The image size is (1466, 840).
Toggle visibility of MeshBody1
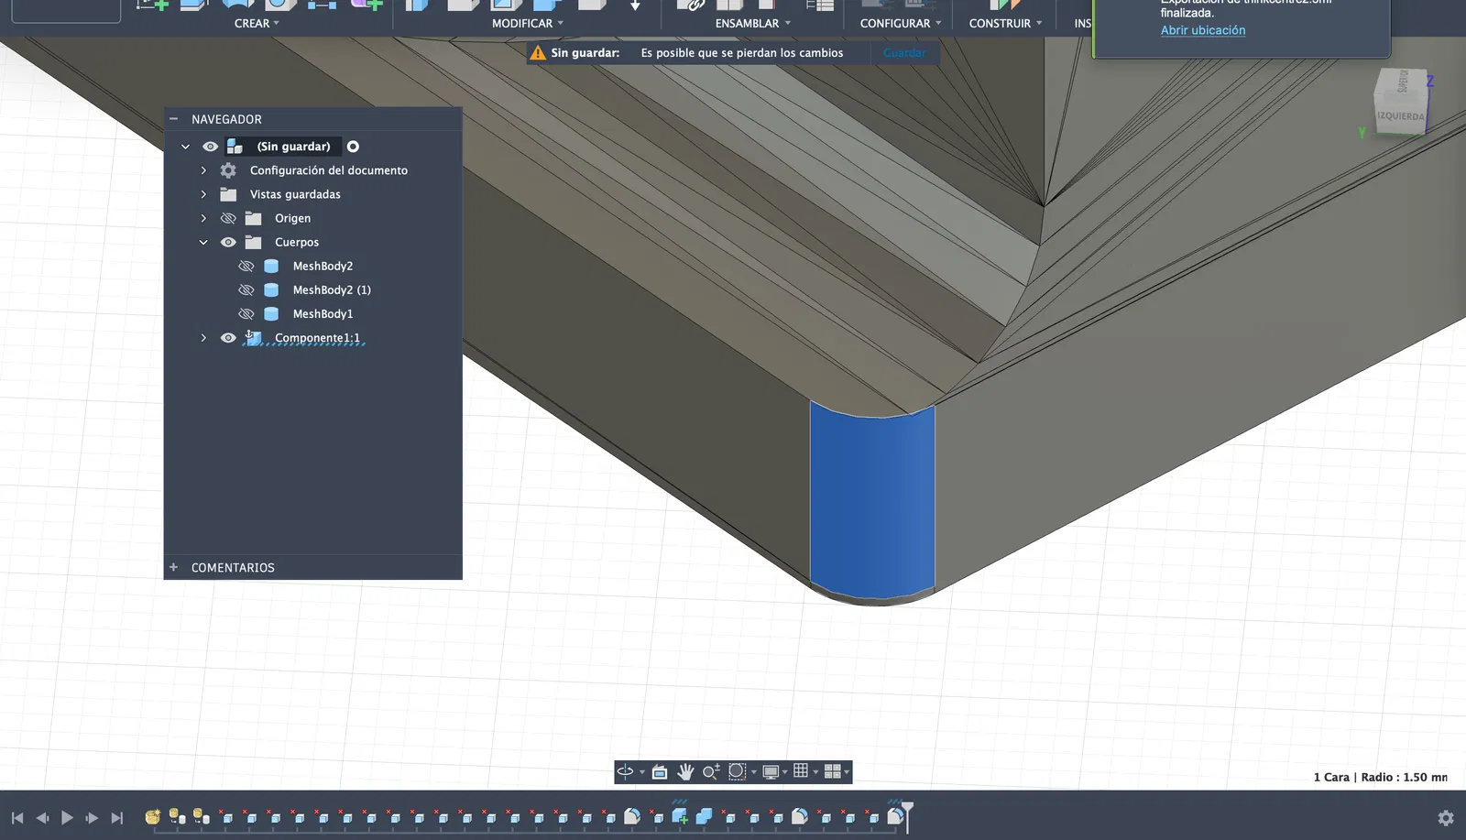246,314
